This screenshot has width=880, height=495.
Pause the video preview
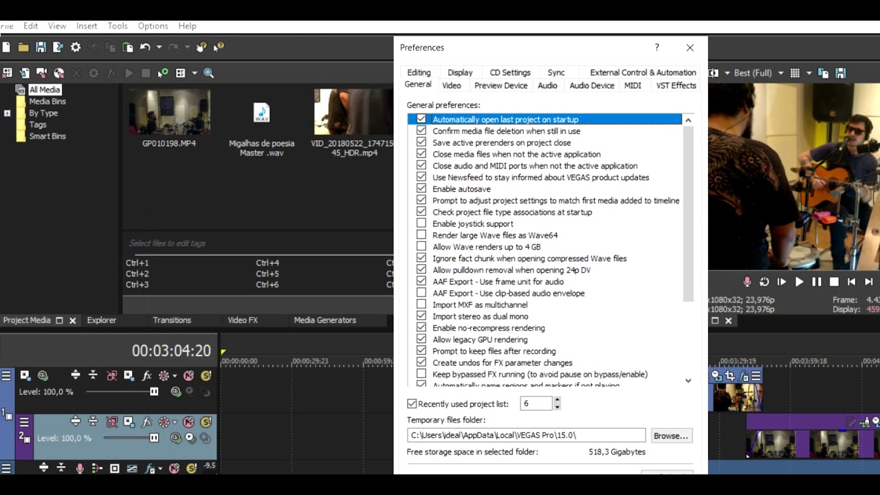coord(817,282)
